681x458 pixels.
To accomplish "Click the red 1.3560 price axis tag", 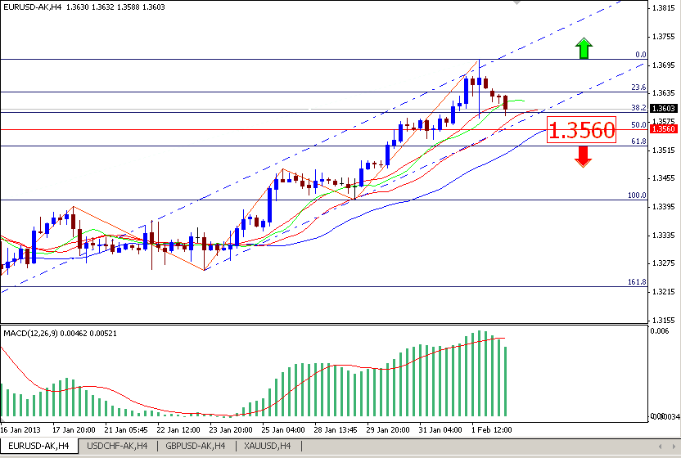I will pos(661,129).
